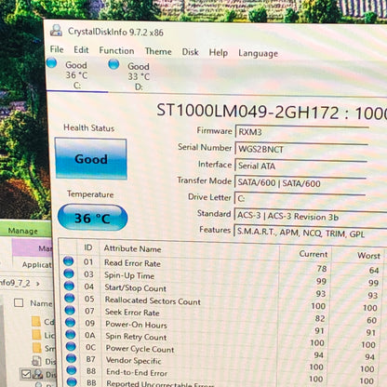
Task: Click status orb for Power Cycle Count
Action: tap(71, 347)
